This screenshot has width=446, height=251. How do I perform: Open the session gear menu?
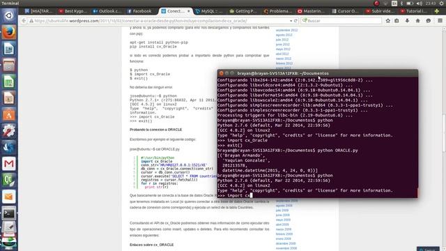tap(442, 3)
